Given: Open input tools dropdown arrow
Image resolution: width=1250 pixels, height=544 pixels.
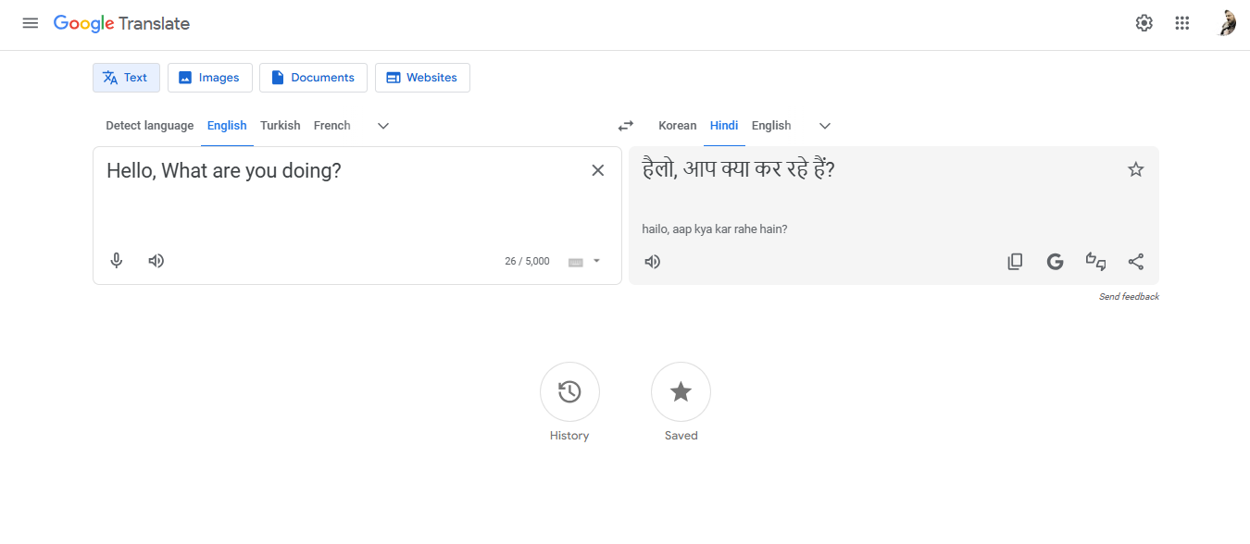Looking at the screenshot, I should tap(597, 261).
